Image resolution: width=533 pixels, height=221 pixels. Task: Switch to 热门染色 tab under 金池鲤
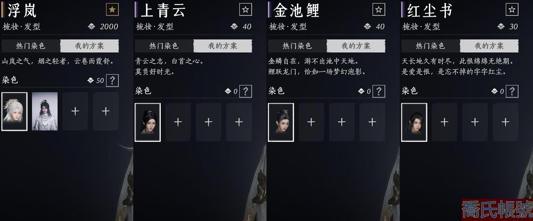[297, 46]
